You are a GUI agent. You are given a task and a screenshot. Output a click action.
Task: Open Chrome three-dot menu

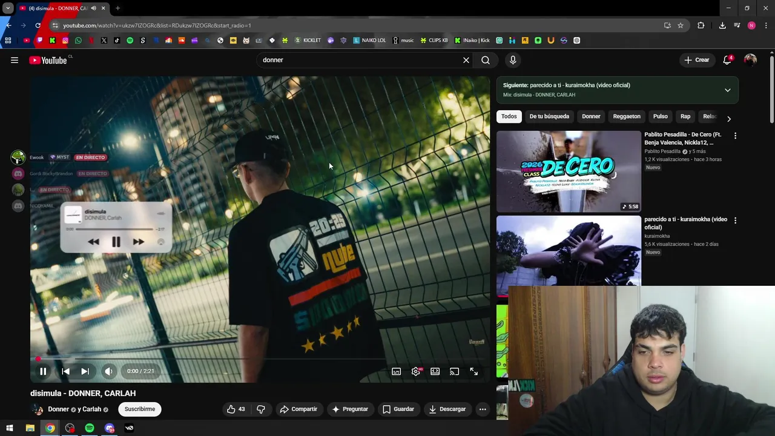[x=766, y=25]
